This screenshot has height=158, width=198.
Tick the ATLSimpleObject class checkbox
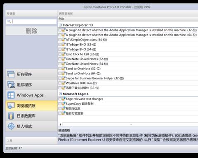(60, 40)
